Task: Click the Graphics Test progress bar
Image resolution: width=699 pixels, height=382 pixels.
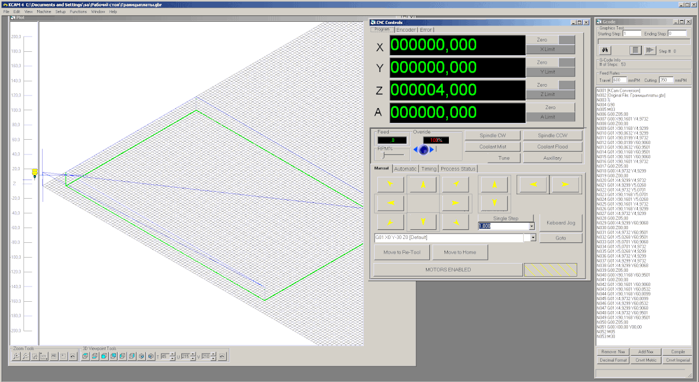Action: click(x=643, y=40)
